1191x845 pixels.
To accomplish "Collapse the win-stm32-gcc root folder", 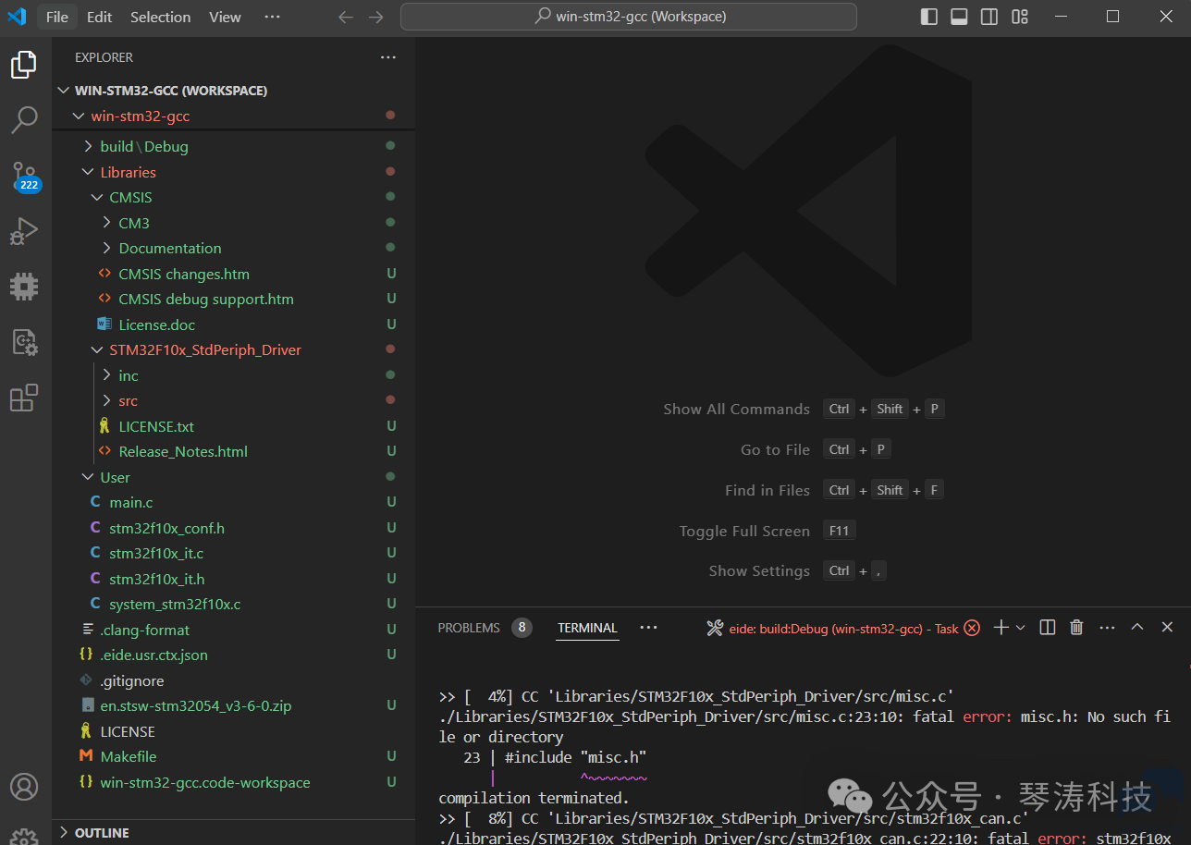I will click(233, 116).
